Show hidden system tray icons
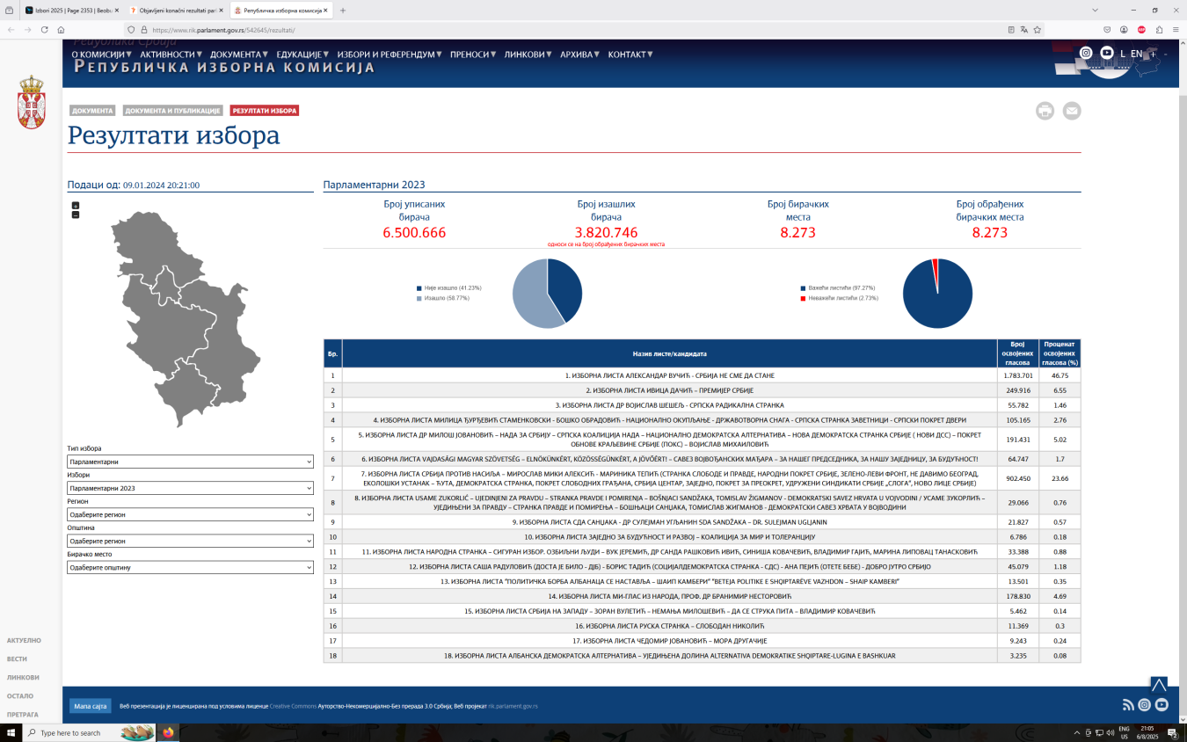Viewport: 1187px width, 742px height. [1076, 732]
